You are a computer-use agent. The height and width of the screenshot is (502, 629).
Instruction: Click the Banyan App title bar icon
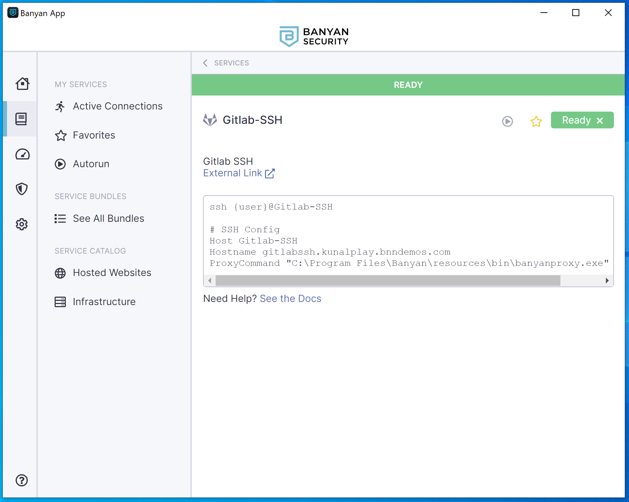[13, 13]
